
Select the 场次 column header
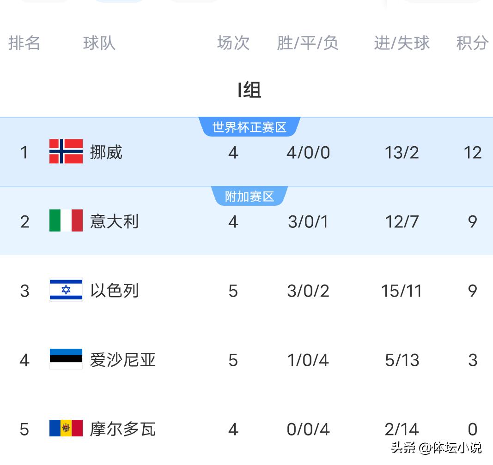click(x=233, y=43)
